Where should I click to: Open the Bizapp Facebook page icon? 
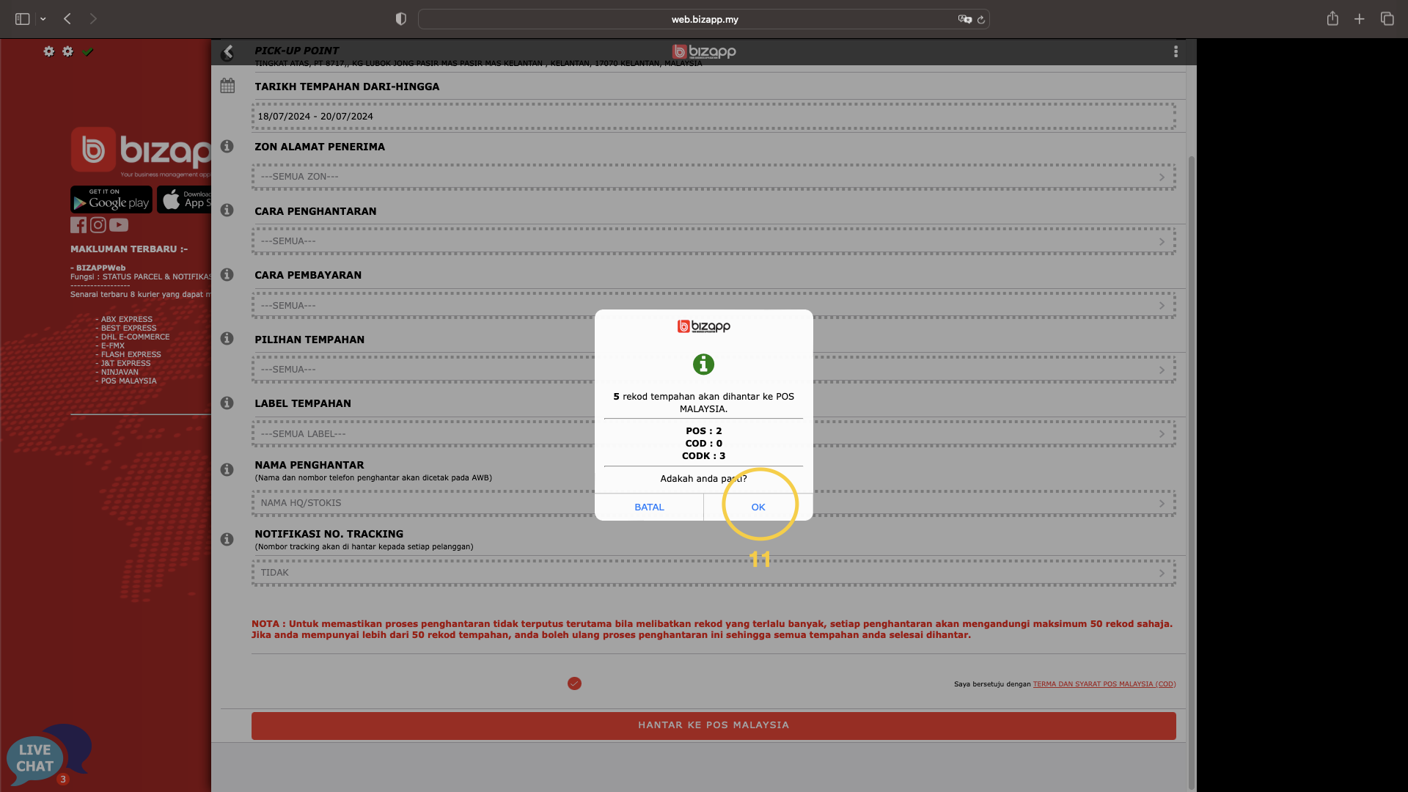pyautogui.click(x=78, y=225)
